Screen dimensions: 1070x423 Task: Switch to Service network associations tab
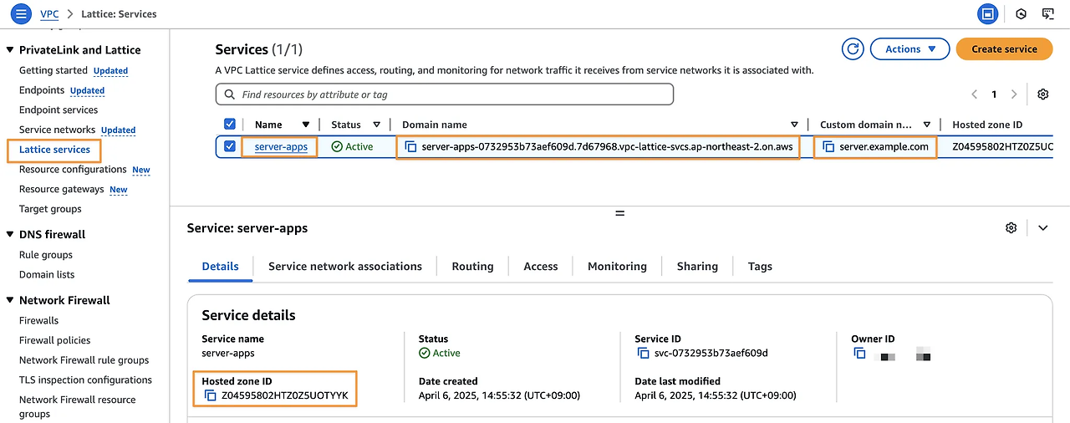(x=345, y=267)
